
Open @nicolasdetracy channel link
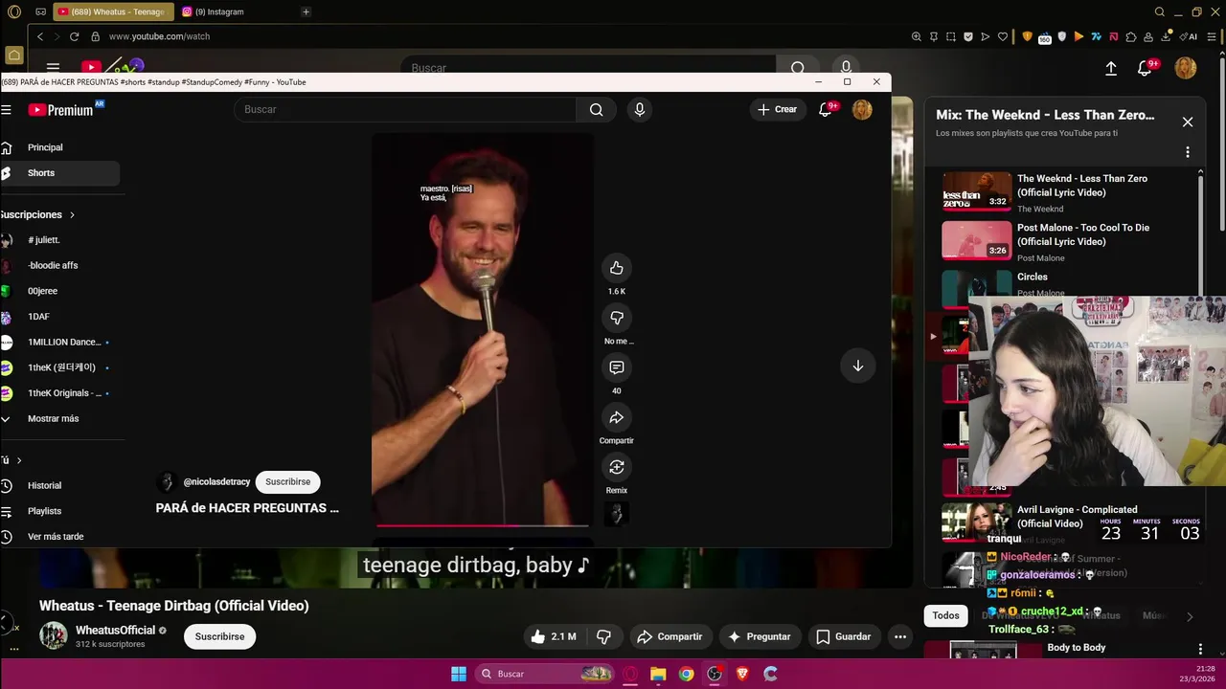click(x=216, y=481)
